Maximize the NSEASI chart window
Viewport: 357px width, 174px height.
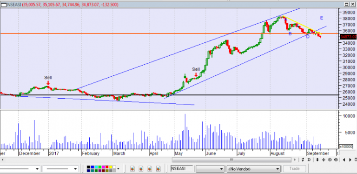pyautogui.click(x=346, y=4)
